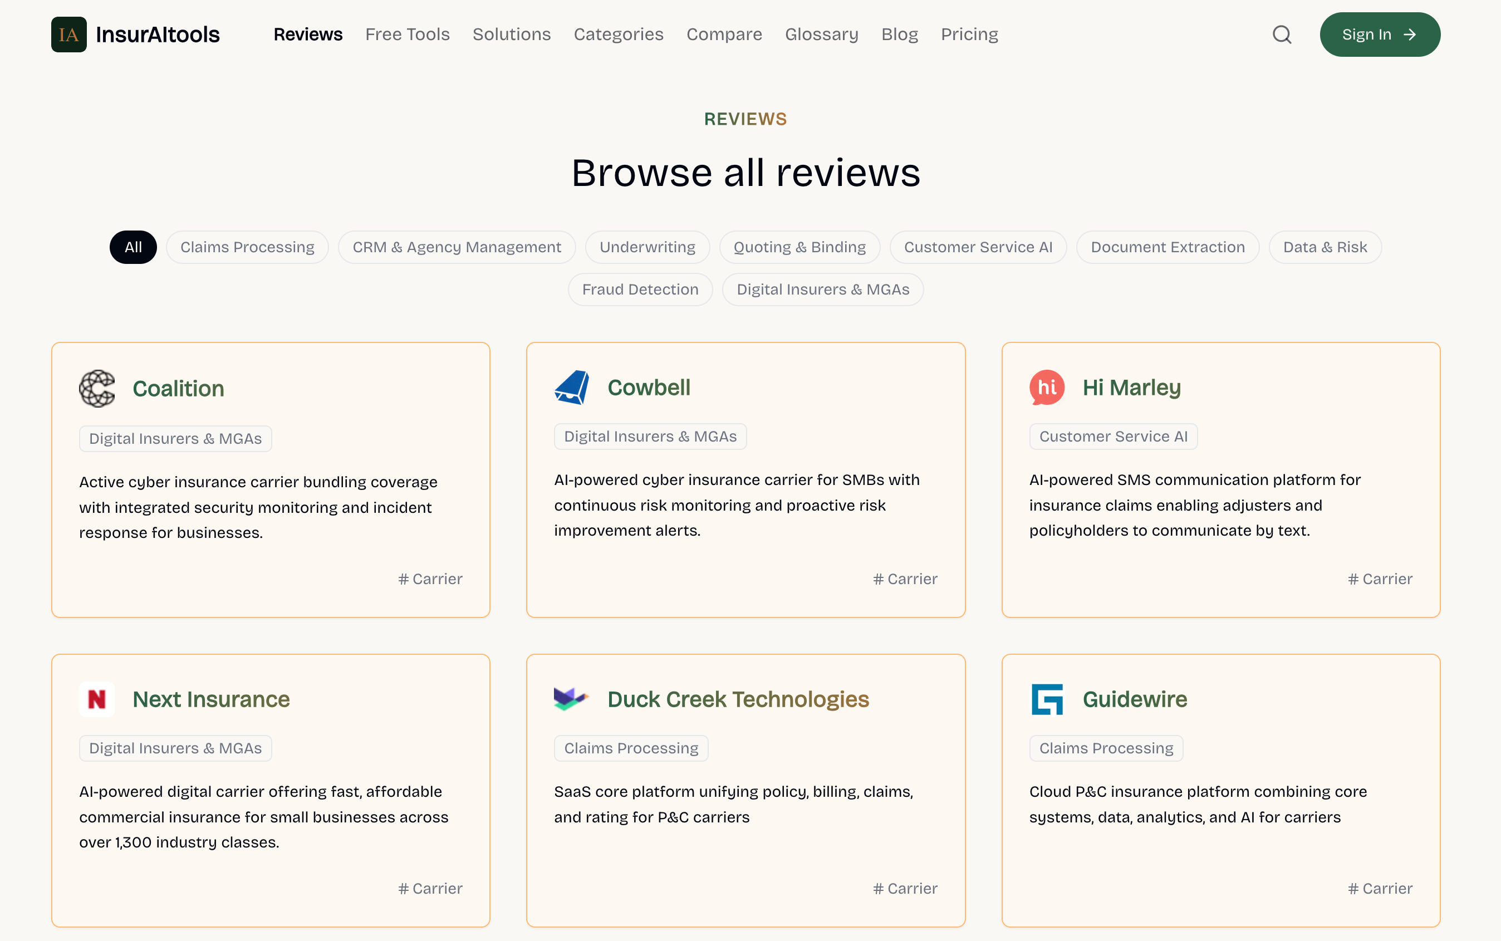Image resolution: width=1501 pixels, height=941 pixels.
Task: Click the Next Insurance card description text
Action: 264,816
